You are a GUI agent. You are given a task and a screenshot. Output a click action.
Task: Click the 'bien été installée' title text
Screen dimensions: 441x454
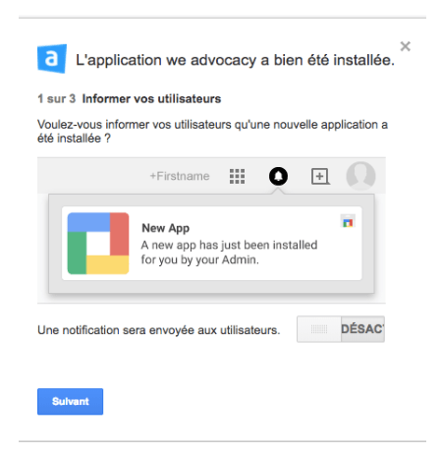click(x=334, y=60)
